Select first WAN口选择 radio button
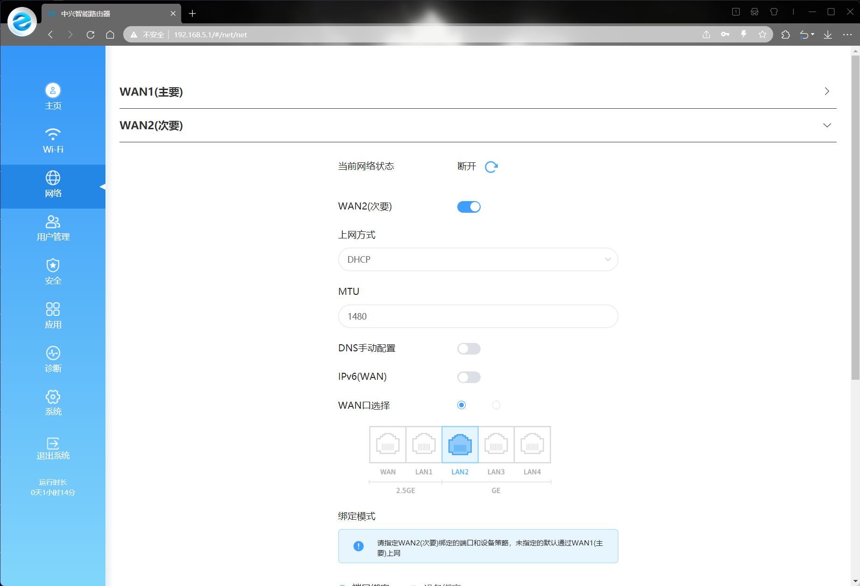The width and height of the screenshot is (860, 586). click(461, 405)
